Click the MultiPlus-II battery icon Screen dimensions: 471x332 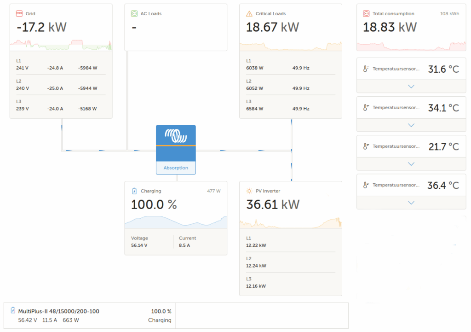tap(13, 311)
